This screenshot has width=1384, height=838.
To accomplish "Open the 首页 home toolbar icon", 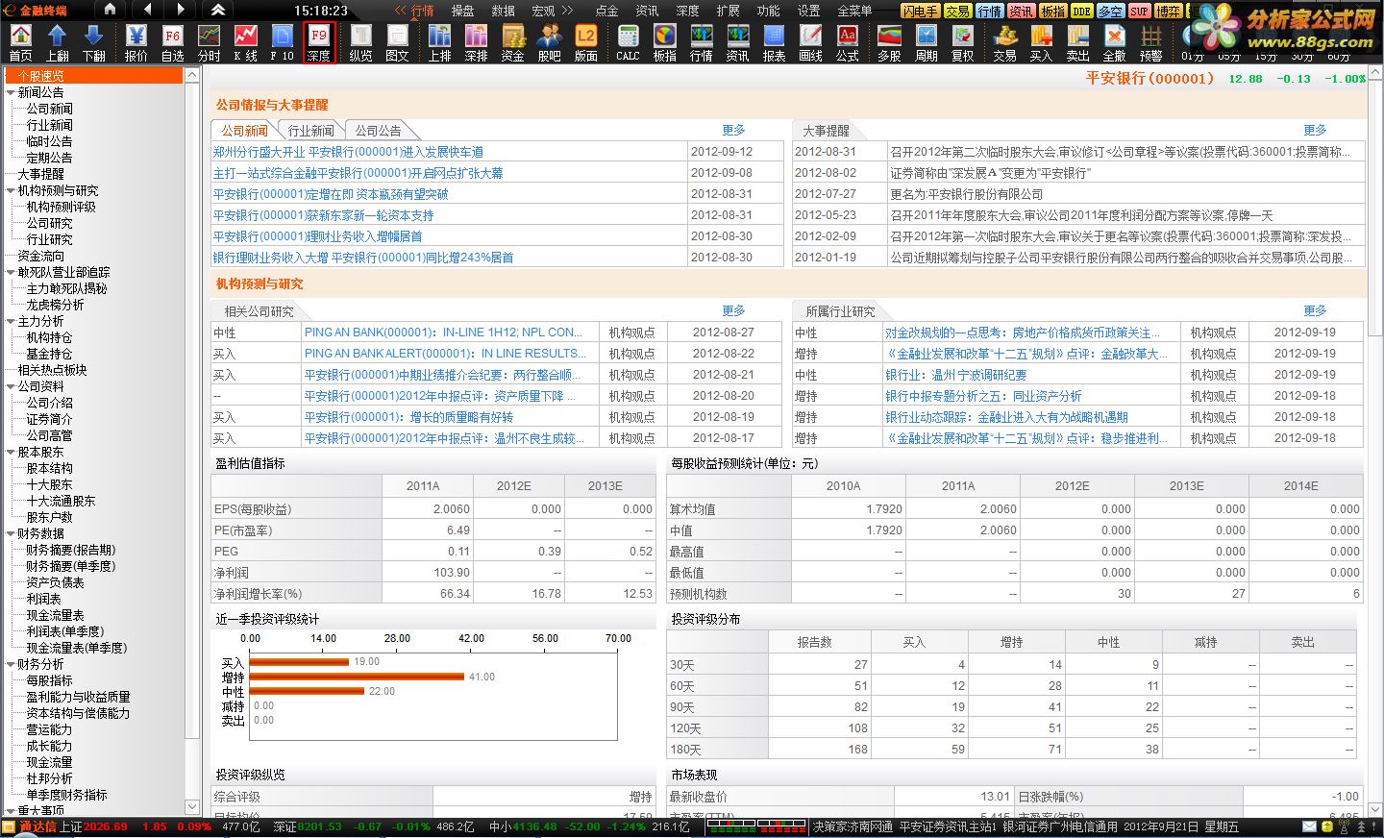I will 20,42.
